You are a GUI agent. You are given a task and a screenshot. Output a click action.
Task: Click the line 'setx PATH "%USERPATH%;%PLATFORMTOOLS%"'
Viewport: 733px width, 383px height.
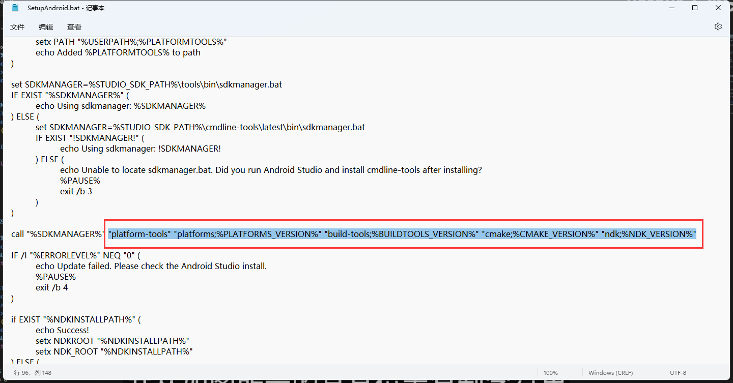[x=131, y=42]
